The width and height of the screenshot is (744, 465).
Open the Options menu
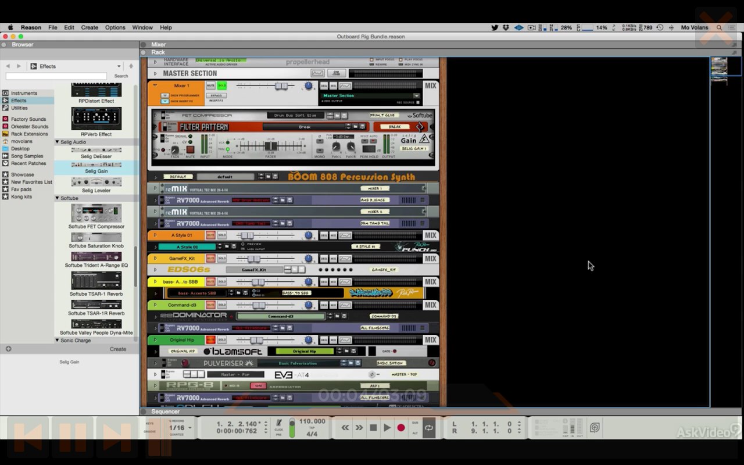point(115,27)
